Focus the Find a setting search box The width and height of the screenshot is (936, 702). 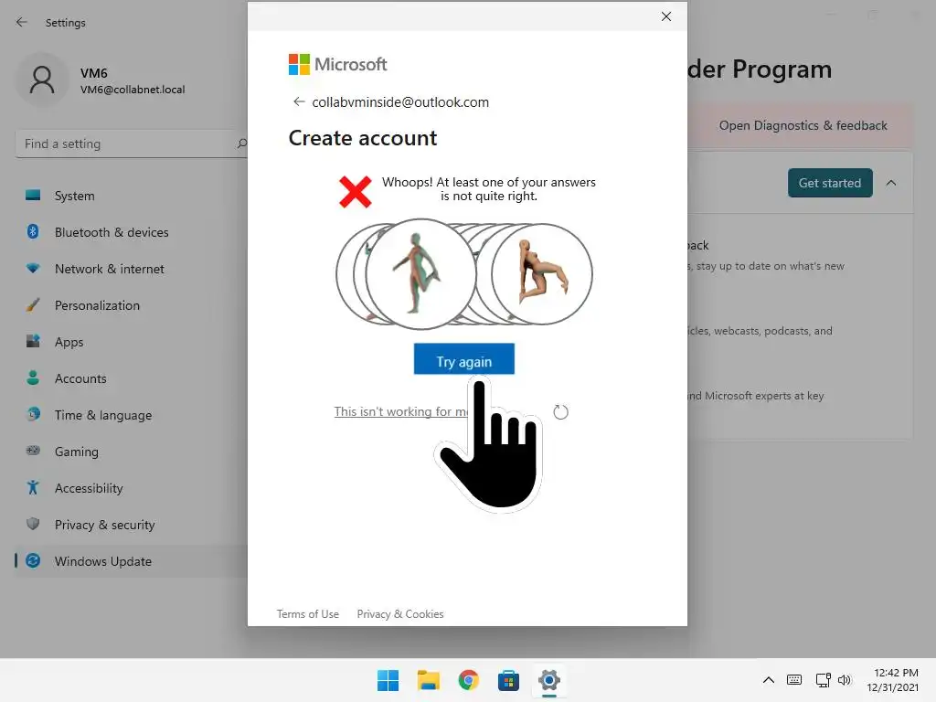click(x=132, y=144)
